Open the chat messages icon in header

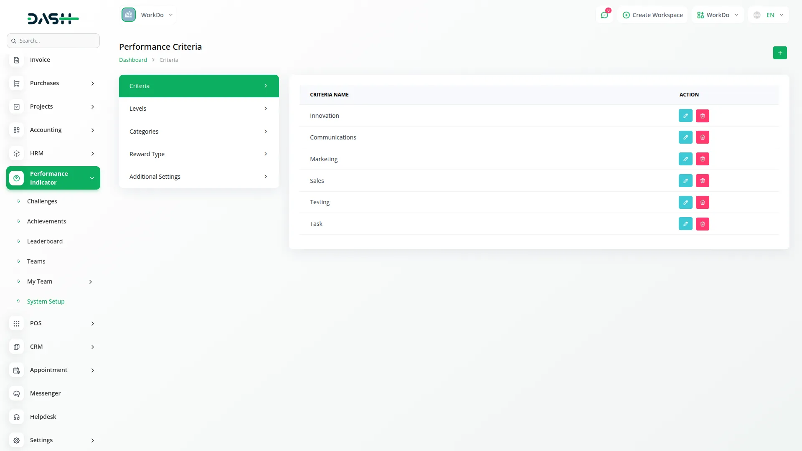(x=604, y=15)
